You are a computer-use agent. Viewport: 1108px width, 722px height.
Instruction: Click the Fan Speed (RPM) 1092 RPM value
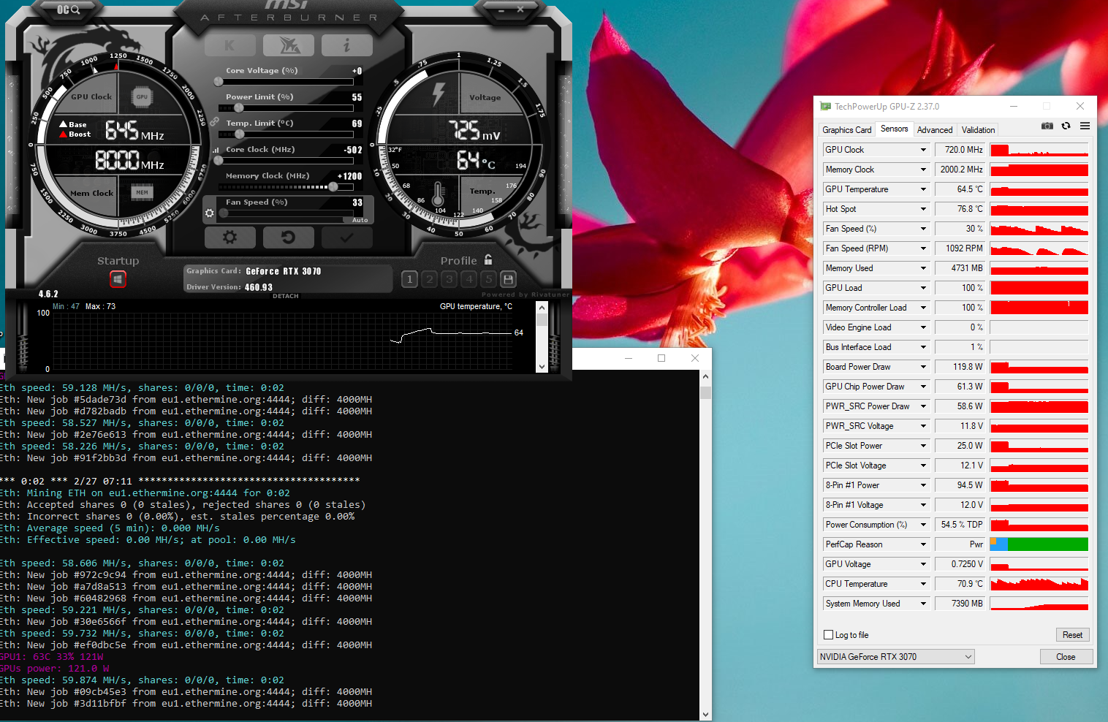pyautogui.click(x=959, y=248)
